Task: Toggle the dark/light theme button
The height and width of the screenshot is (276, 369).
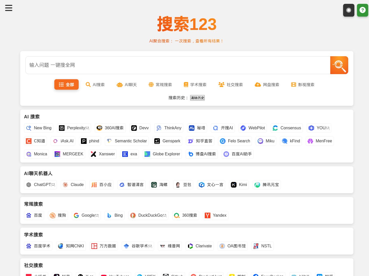Action: pos(349,10)
